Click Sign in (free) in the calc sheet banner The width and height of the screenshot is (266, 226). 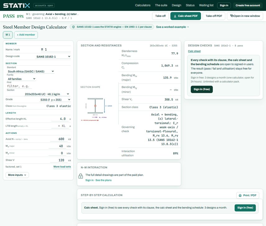[245, 208]
